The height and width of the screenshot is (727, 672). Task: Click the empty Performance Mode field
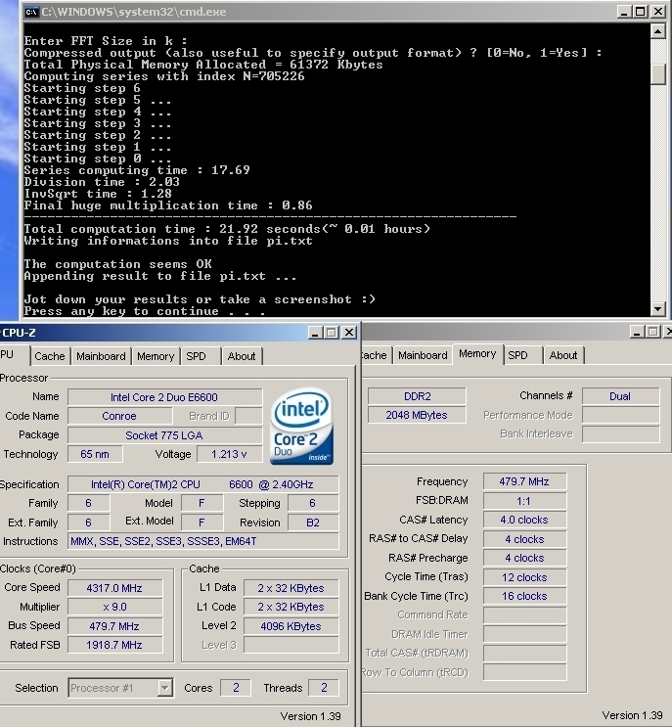pos(620,415)
